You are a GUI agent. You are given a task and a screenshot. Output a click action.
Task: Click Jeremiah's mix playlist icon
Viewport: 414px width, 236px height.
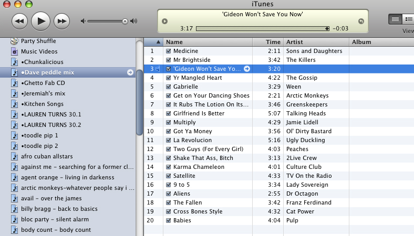[x=15, y=93]
